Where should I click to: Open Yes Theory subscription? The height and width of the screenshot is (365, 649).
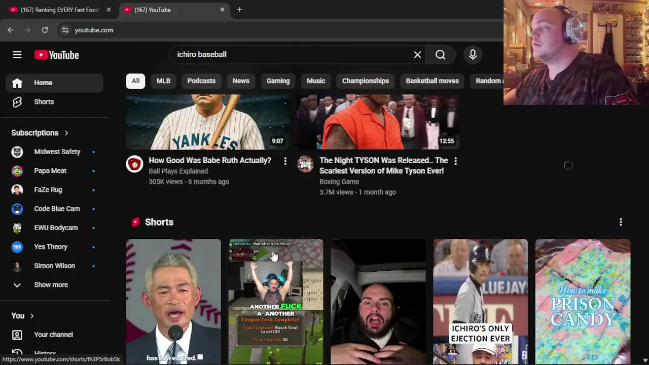pyautogui.click(x=54, y=247)
